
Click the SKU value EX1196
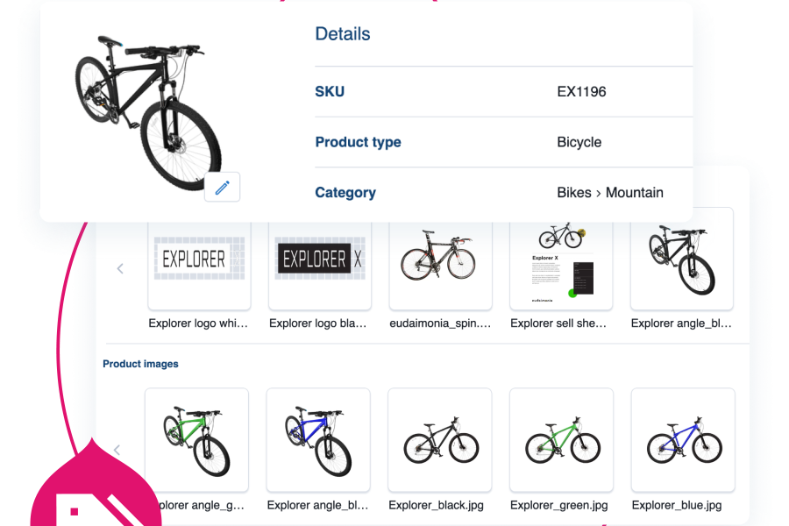tap(581, 91)
